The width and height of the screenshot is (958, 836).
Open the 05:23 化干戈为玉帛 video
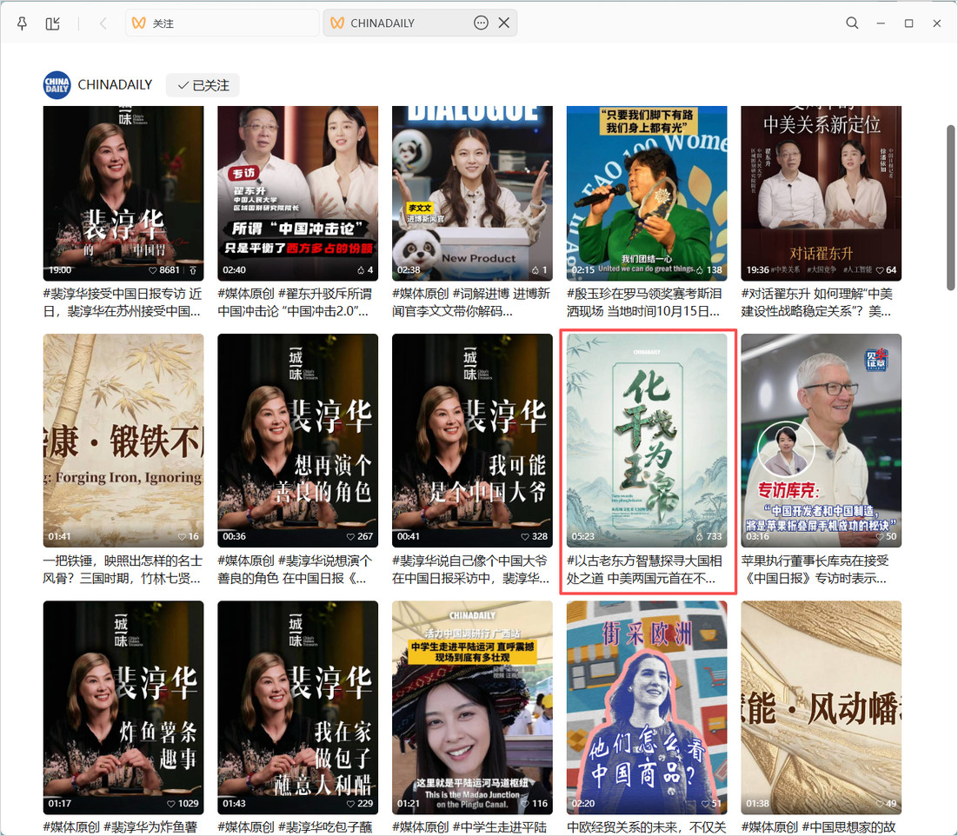click(x=647, y=441)
